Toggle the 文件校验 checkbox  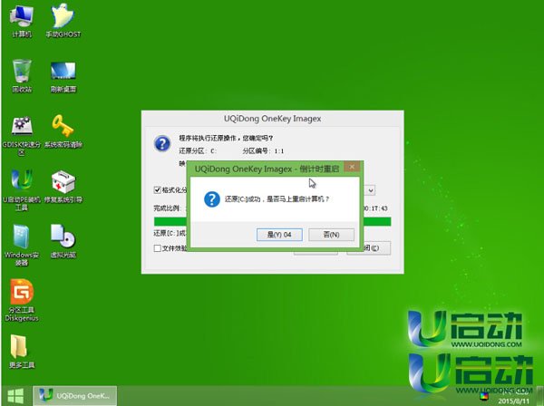coord(157,248)
